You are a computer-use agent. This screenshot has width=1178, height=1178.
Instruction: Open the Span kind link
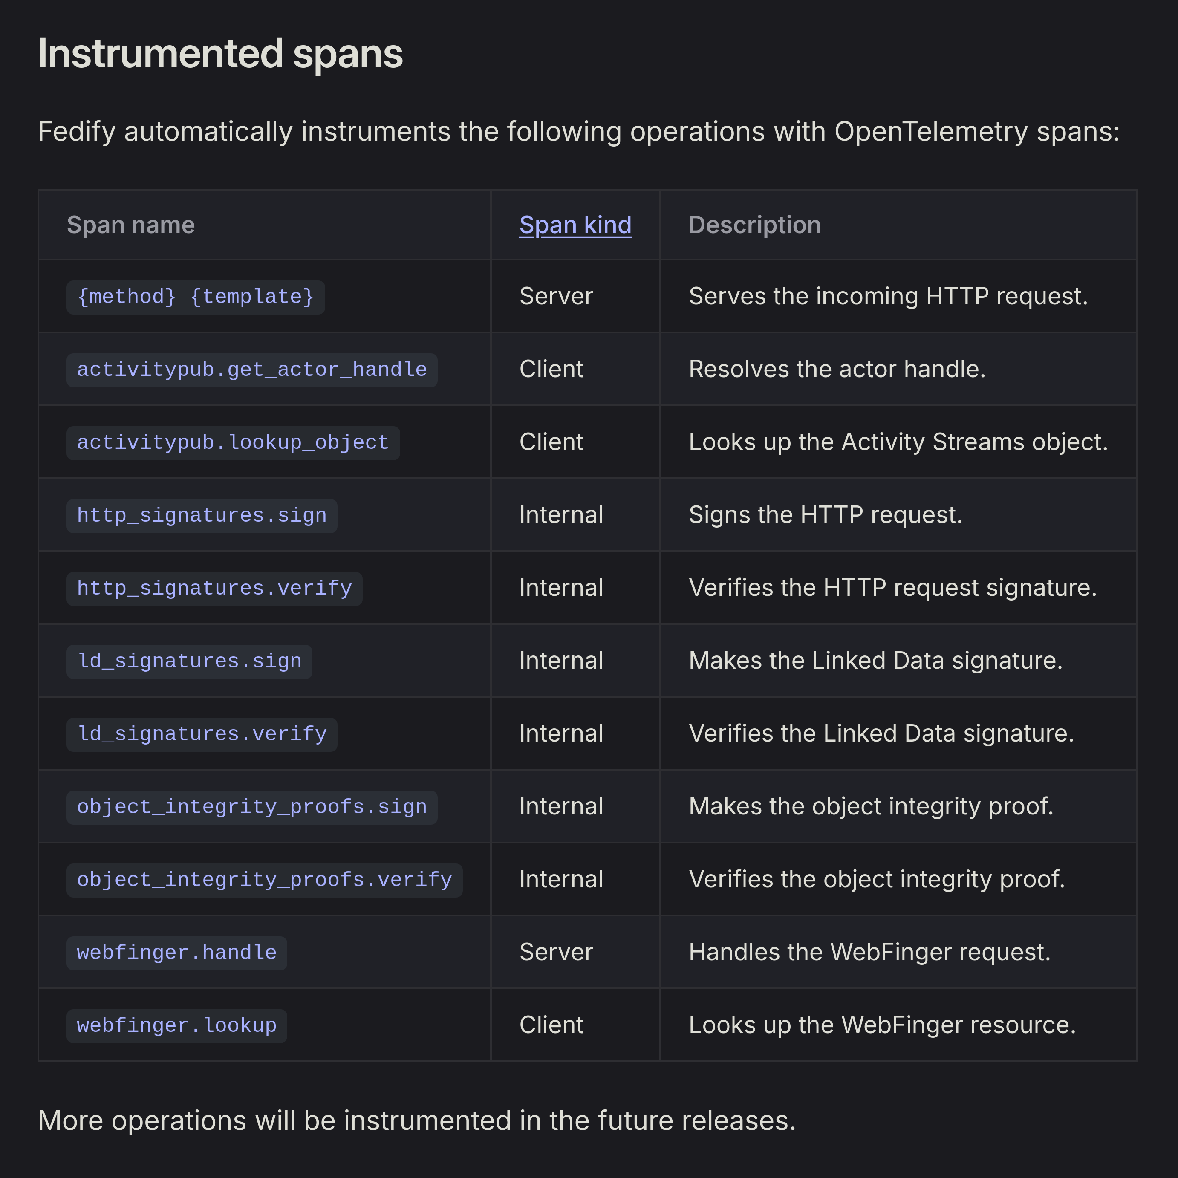575,225
